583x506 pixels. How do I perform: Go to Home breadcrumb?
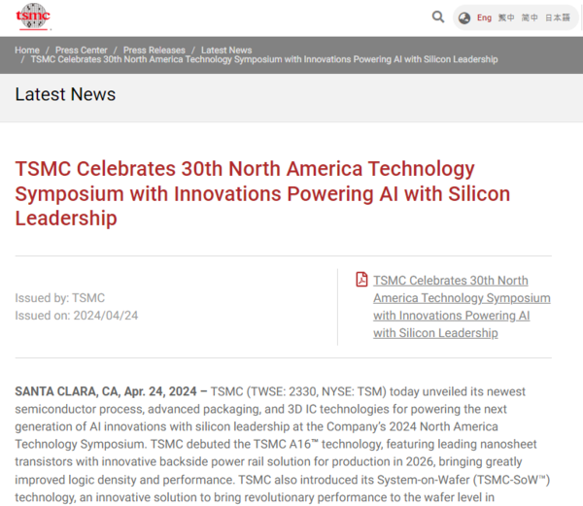[x=27, y=50]
